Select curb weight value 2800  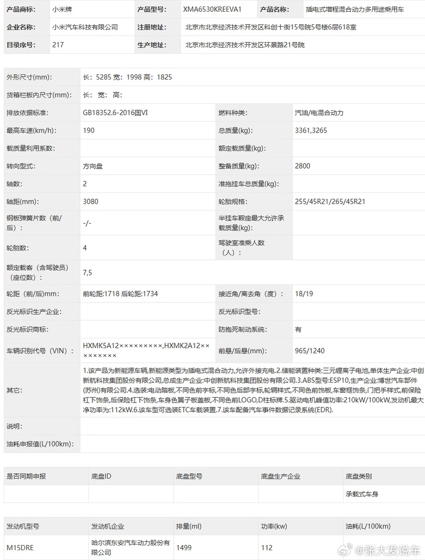[x=303, y=166]
